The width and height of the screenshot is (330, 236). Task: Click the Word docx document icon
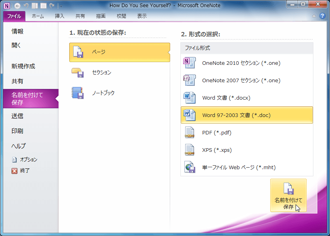tap(190, 98)
